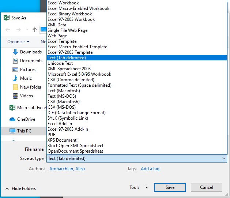Pick Excel Macro-Enabled Workbook option

click(78, 8)
